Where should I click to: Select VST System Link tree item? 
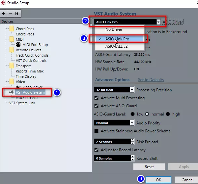coord(22,103)
